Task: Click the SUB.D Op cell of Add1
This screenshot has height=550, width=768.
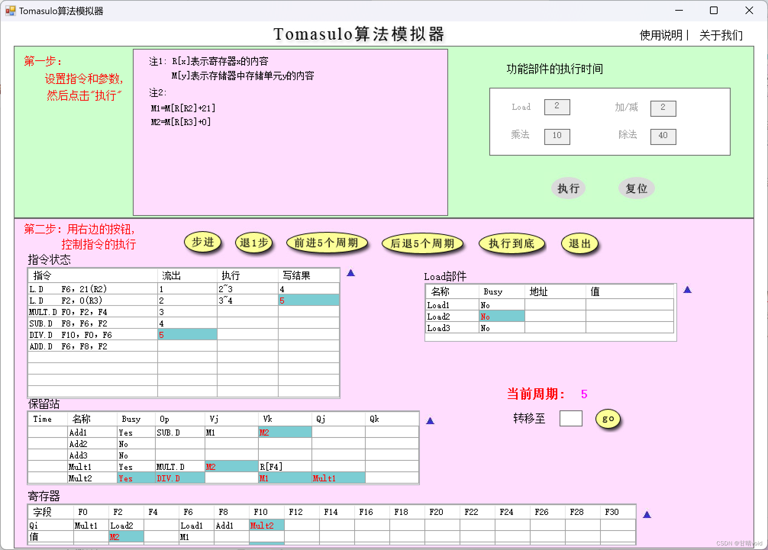Action: (x=180, y=432)
